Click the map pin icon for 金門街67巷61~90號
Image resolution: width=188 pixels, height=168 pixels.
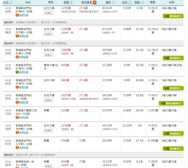[17, 15]
